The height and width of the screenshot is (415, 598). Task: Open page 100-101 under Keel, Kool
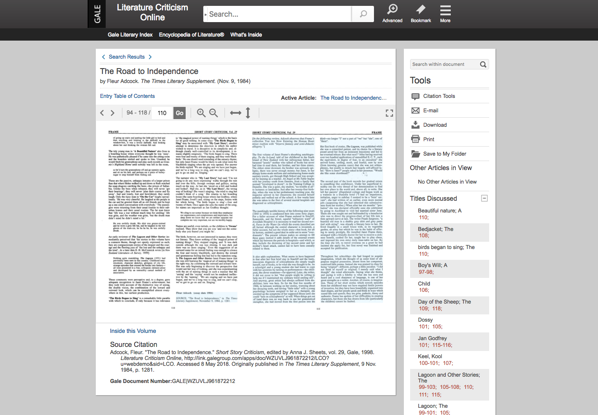(x=429, y=363)
